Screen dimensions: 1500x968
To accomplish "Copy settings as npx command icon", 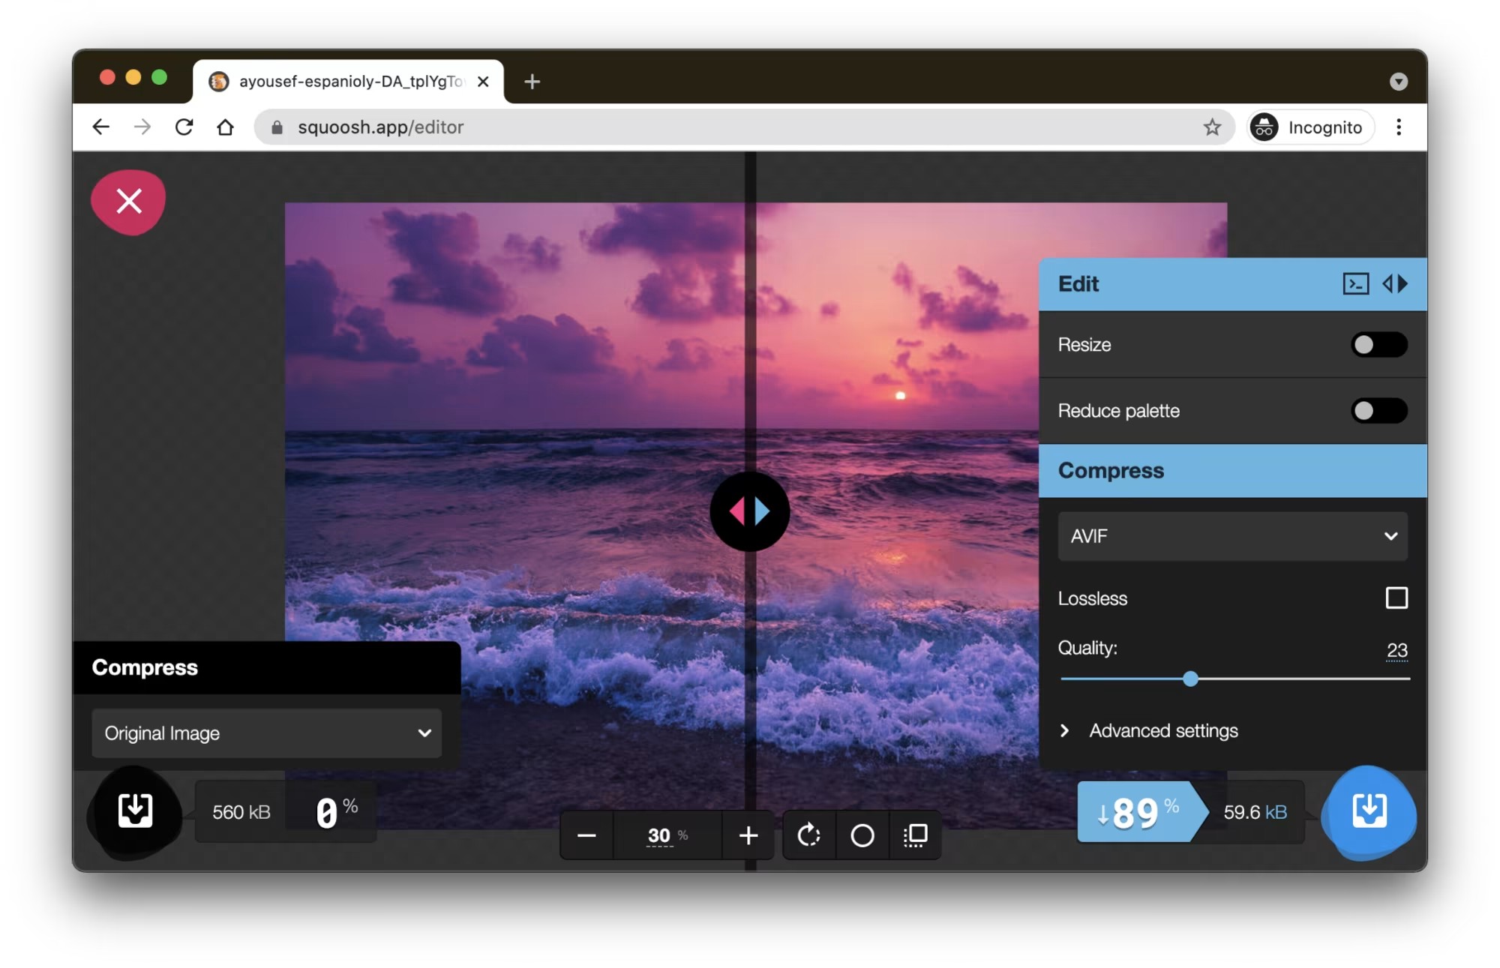I will point(1356,284).
